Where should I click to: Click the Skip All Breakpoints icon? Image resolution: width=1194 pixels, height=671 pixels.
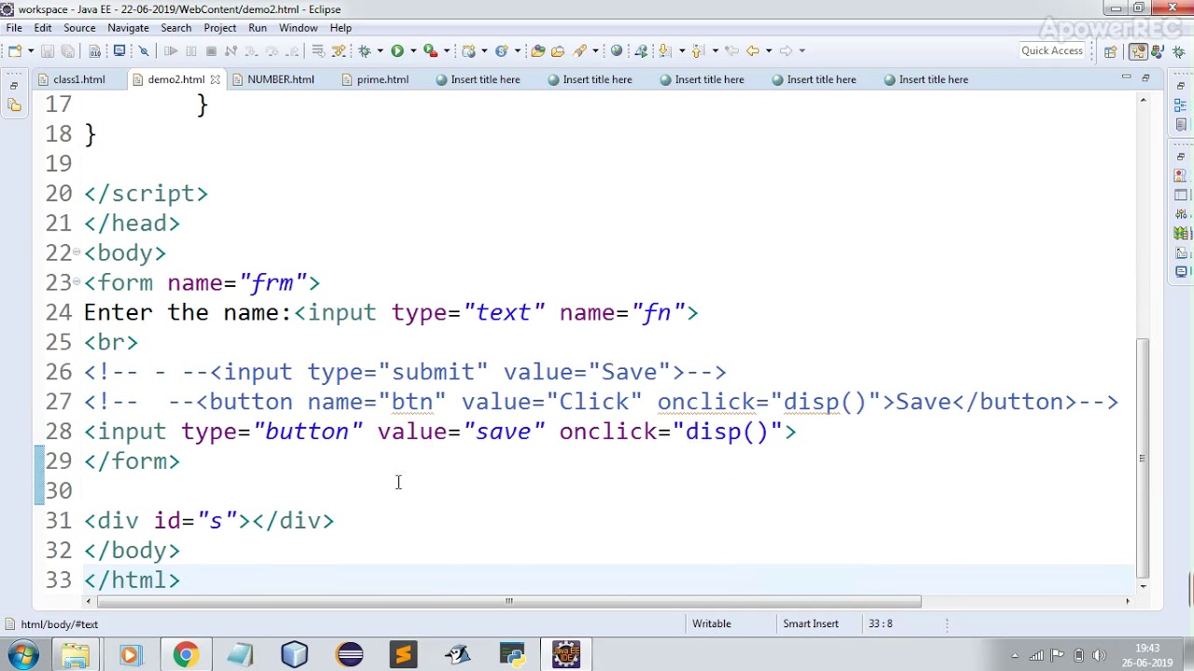(x=144, y=50)
